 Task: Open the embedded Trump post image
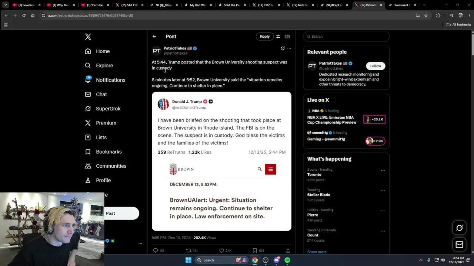[x=221, y=161]
